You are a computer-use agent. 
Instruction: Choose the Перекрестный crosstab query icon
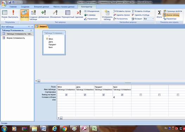coord(68,13)
